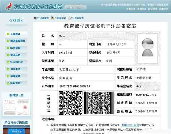Click the printer icon for 打印备案表

[x=35, y=18]
